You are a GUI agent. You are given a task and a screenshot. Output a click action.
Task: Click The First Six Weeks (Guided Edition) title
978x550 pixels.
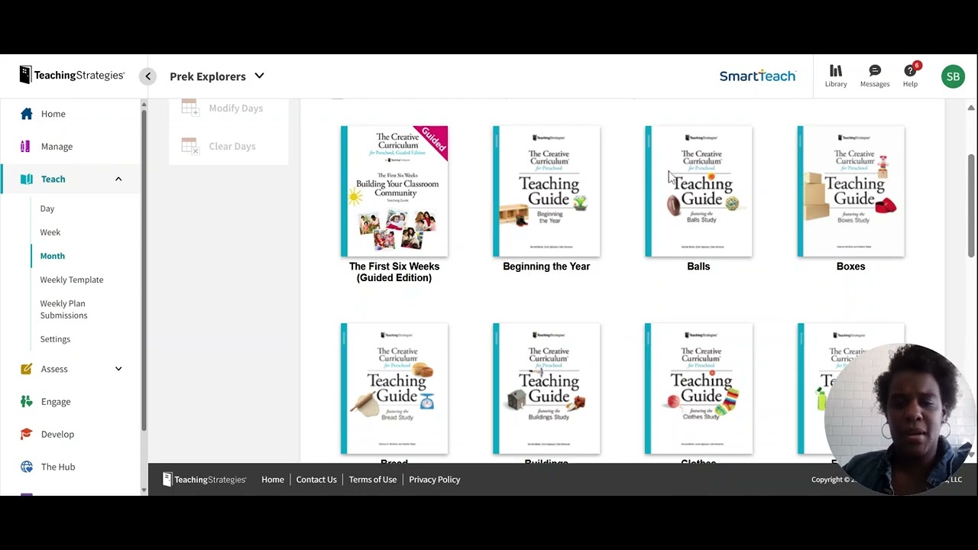pos(394,272)
